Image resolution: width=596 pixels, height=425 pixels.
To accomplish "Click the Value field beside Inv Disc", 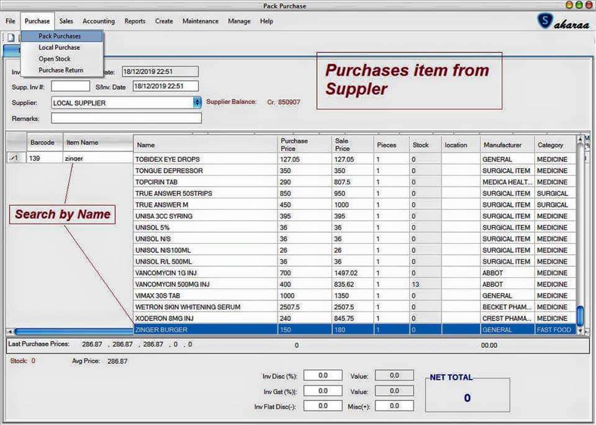I will tap(394, 375).
